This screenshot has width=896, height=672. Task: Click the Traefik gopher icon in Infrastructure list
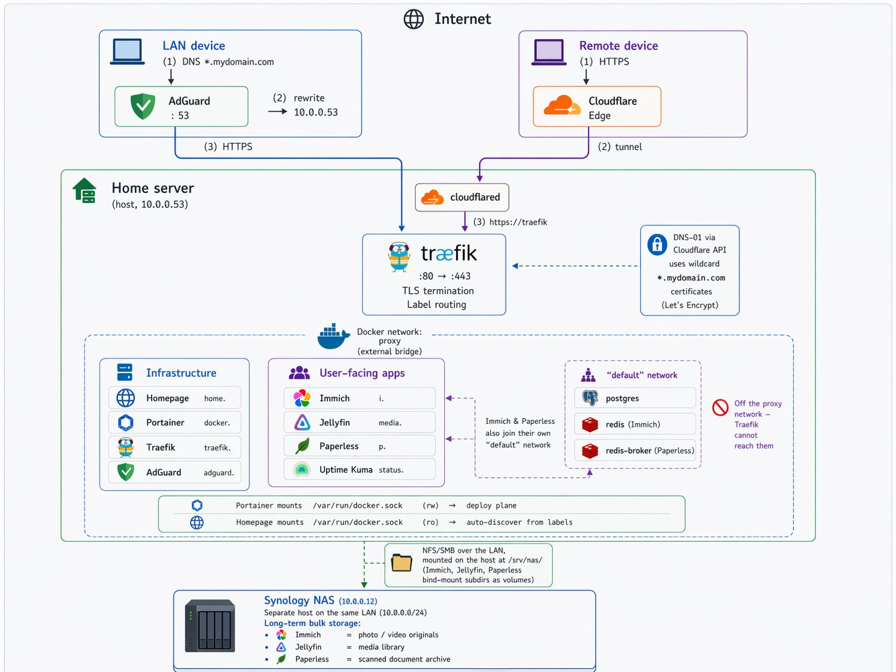pos(126,447)
